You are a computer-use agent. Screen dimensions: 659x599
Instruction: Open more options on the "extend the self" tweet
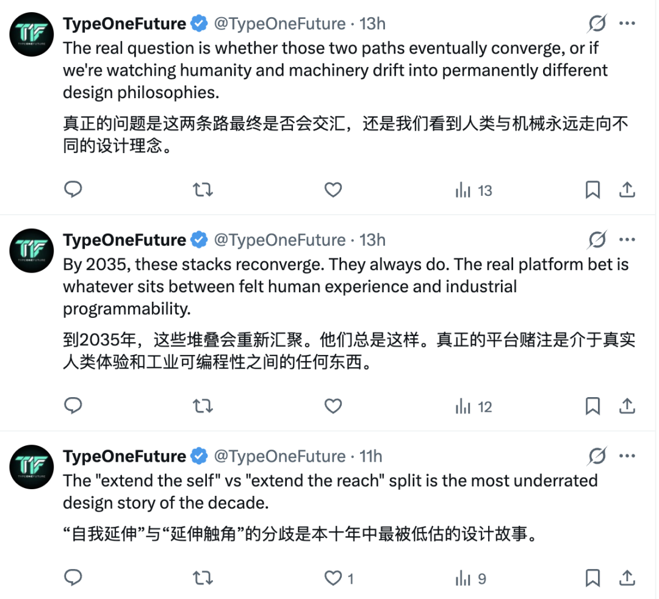[x=627, y=456]
